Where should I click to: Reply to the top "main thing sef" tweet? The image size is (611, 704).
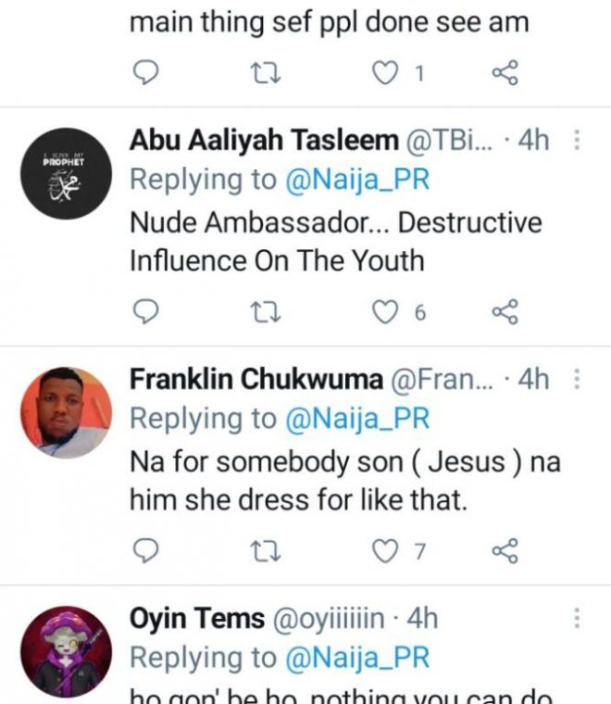pos(146,74)
